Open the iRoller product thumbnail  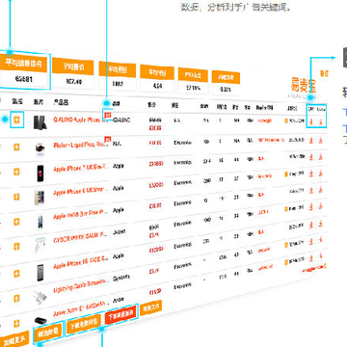tap(40, 149)
